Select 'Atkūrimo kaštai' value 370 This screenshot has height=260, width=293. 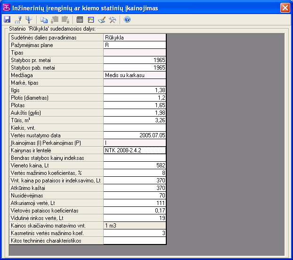[135, 188]
